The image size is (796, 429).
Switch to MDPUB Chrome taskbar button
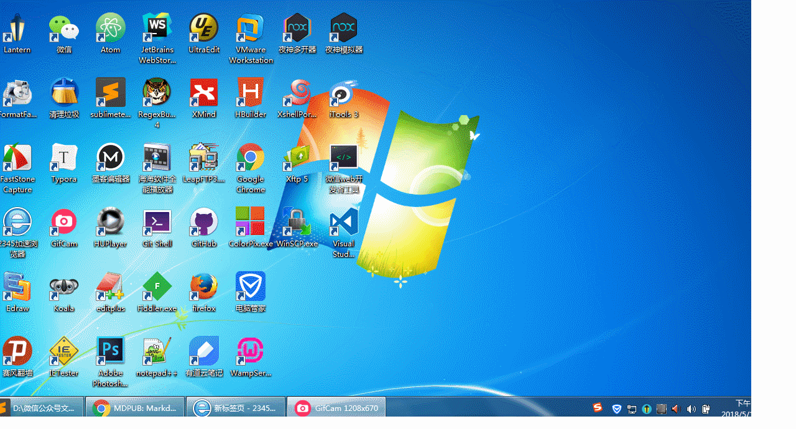136,408
